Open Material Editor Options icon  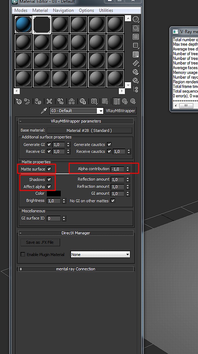click(x=136, y=72)
